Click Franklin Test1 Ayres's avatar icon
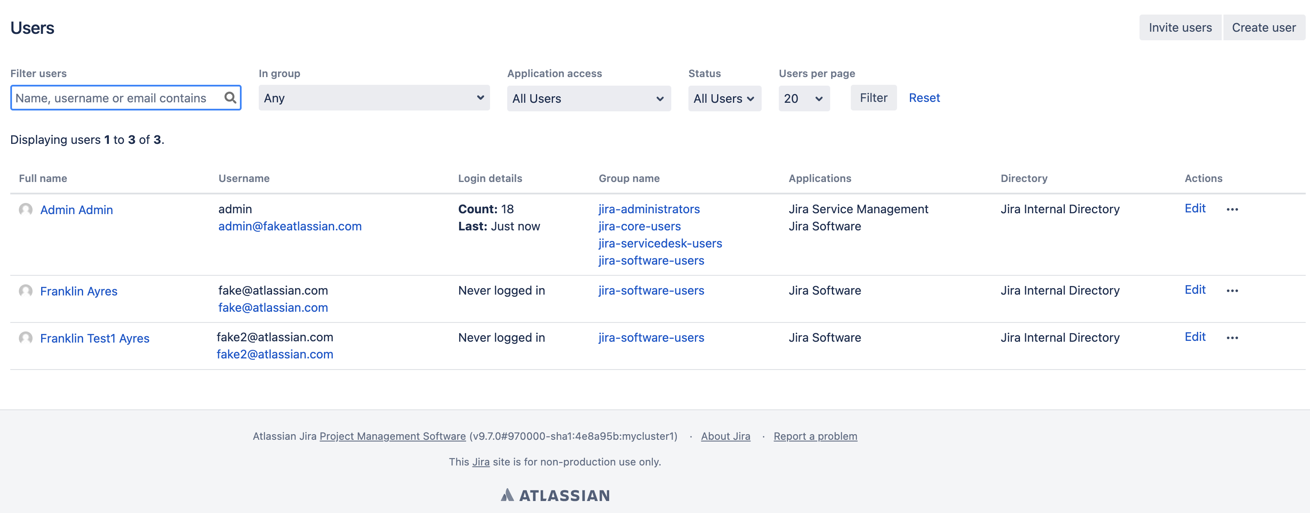This screenshot has width=1310, height=513. [25, 338]
